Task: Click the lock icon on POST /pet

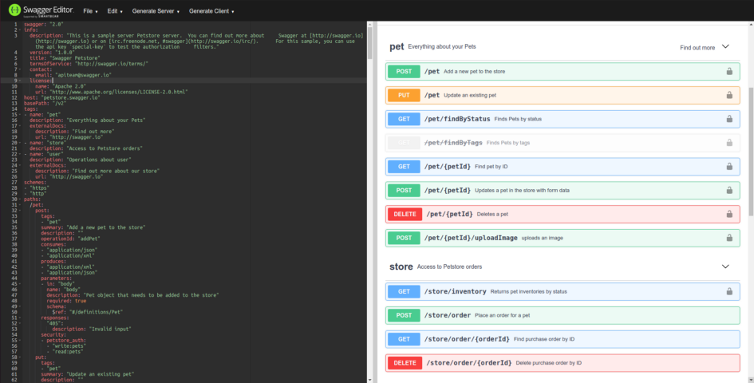Action: [729, 71]
